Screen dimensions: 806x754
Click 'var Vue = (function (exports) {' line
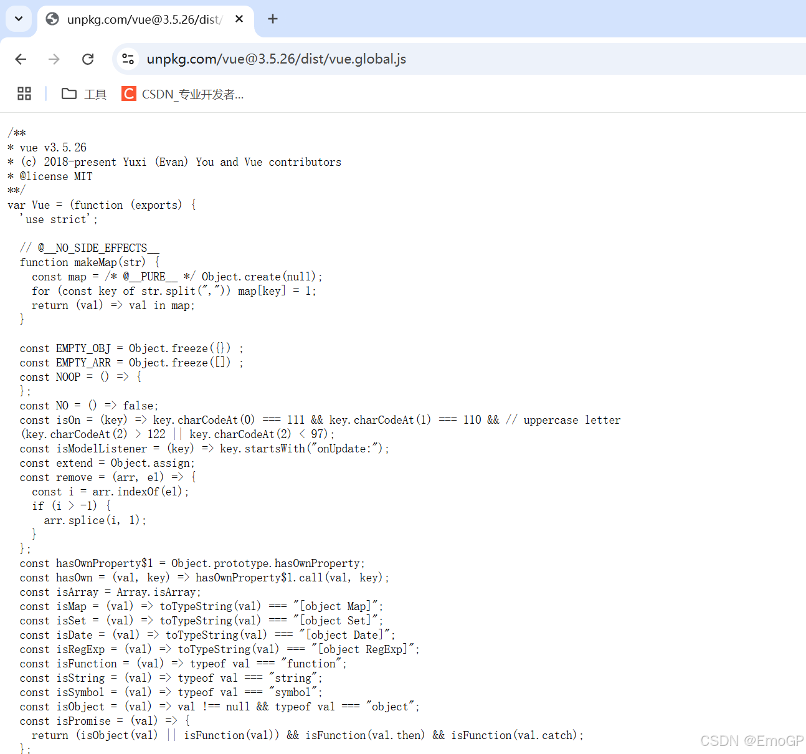point(102,205)
